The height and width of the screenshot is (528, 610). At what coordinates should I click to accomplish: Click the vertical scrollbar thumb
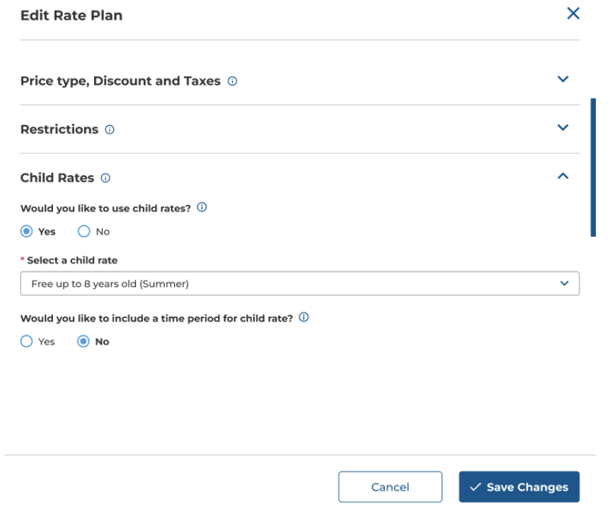pos(593,168)
